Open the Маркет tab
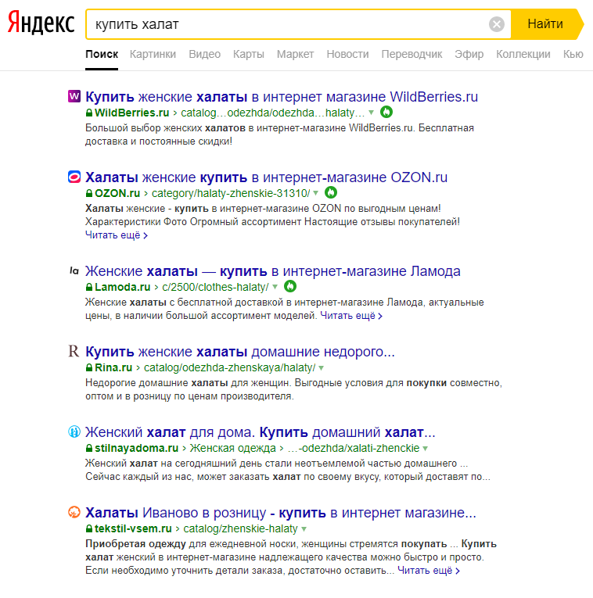This screenshot has width=593, height=598. click(x=296, y=54)
